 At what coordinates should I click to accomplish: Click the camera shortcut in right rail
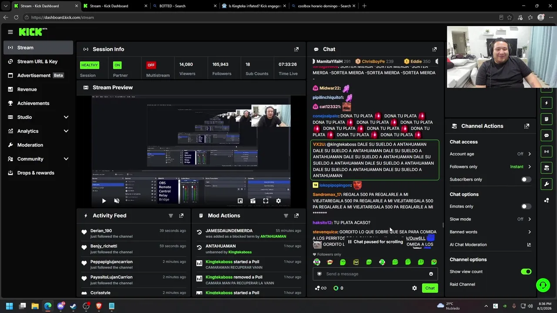point(547,167)
